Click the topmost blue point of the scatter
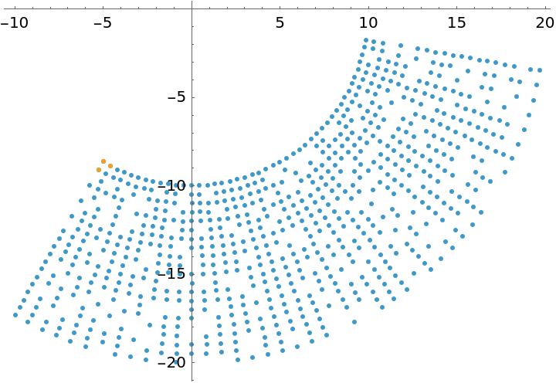This screenshot has height=383, width=556. click(366, 40)
